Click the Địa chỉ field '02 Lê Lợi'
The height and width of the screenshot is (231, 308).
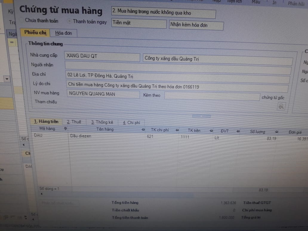(x=178, y=77)
